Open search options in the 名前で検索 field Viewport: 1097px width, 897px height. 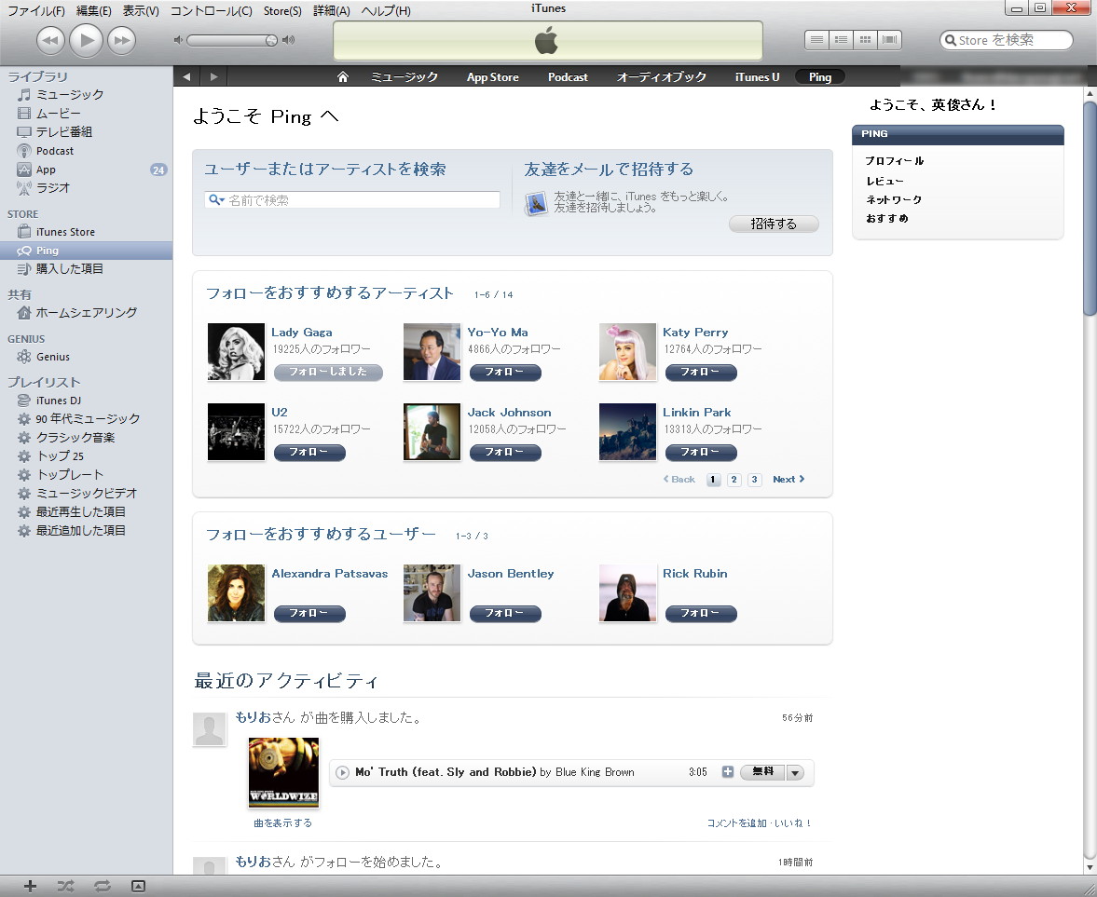tap(216, 198)
